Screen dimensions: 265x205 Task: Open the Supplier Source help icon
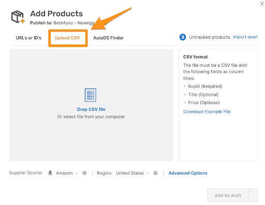pos(84,173)
